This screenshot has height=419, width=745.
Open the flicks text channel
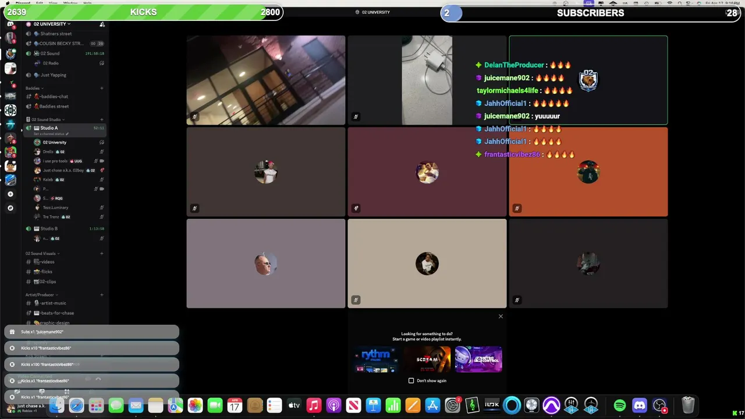pyautogui.click(x=64, y=272)
